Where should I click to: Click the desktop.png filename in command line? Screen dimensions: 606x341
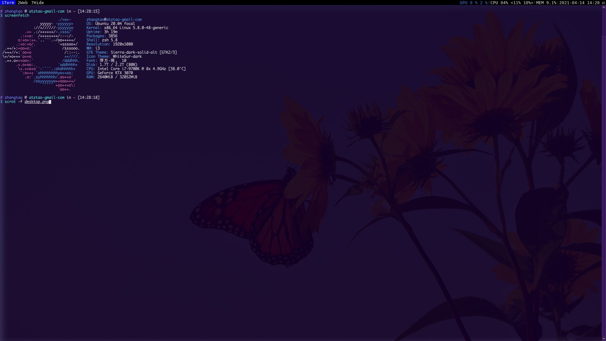[37, 102]
